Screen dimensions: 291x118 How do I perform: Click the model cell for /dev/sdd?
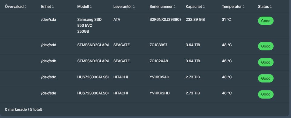[x=93, y=45]
